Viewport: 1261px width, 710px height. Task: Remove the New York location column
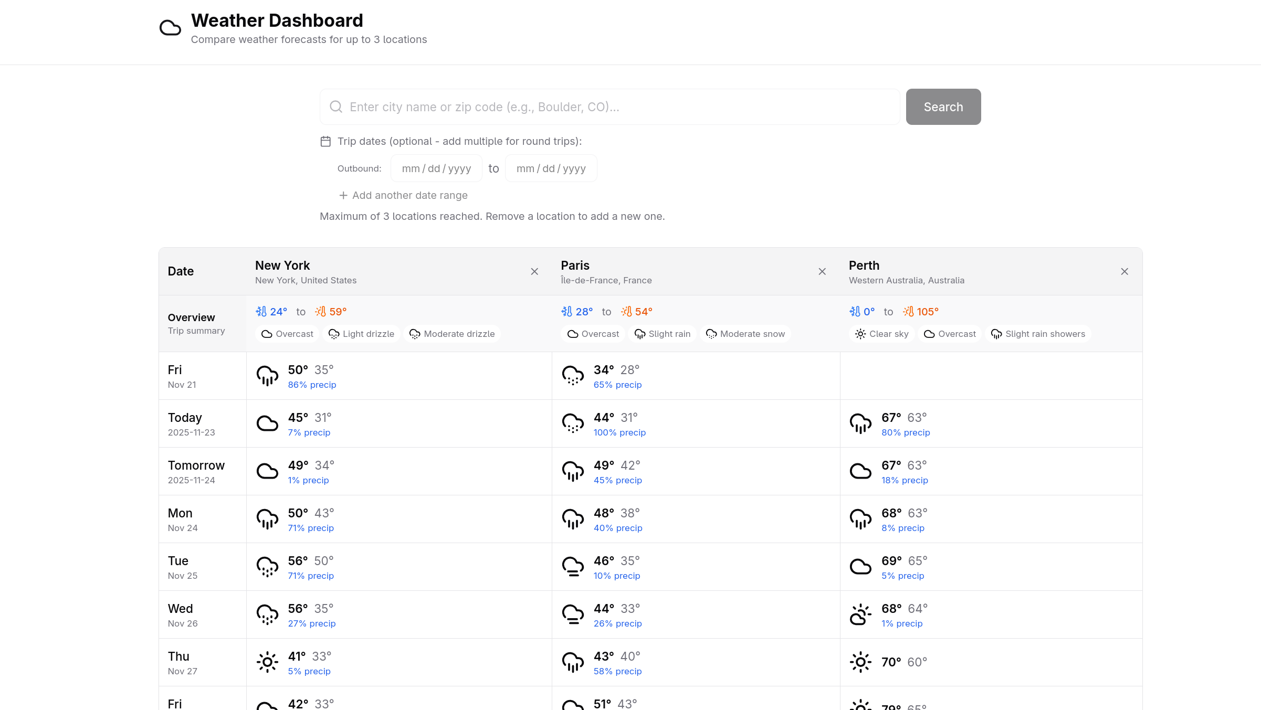pyautogui.click(x=534, y=271)
